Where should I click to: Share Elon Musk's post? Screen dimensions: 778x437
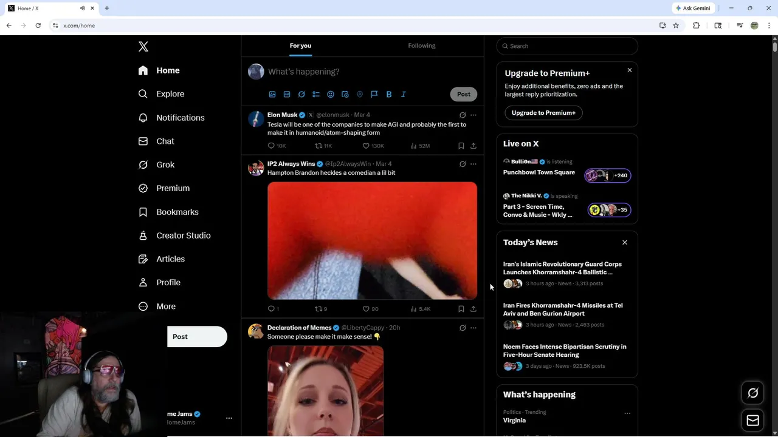(473, 146)
